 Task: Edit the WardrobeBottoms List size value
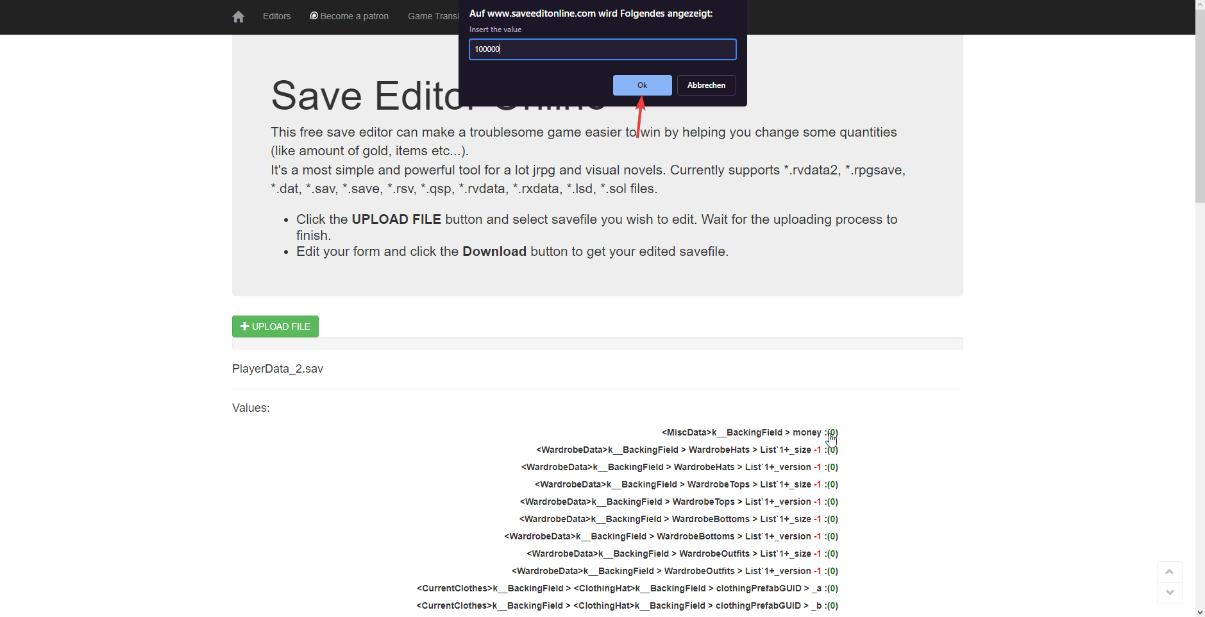point(832,520)
